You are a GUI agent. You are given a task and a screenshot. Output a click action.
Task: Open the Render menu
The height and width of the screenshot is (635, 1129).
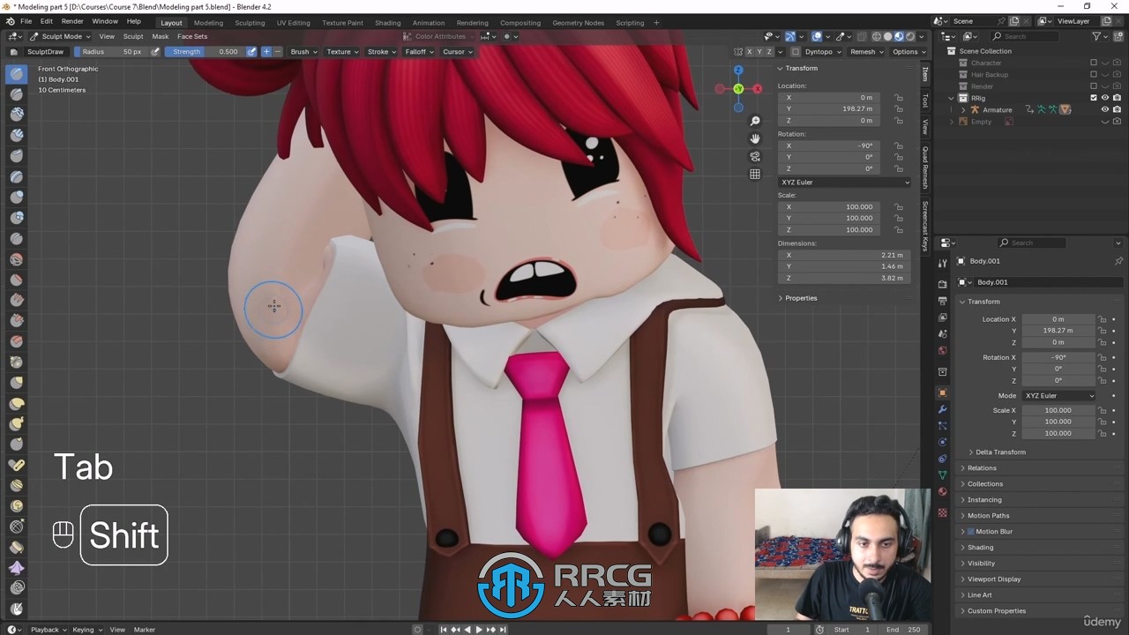pos(72,21)
